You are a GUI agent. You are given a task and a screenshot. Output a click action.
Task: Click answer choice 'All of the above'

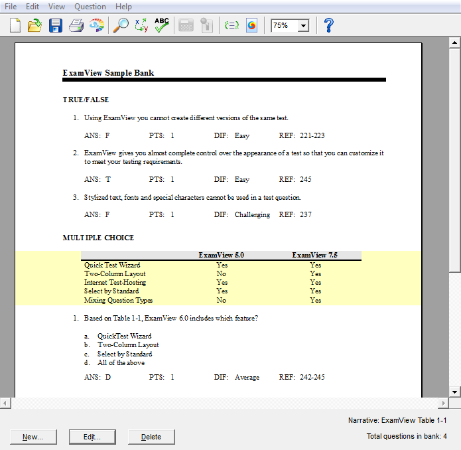(121, 363)
